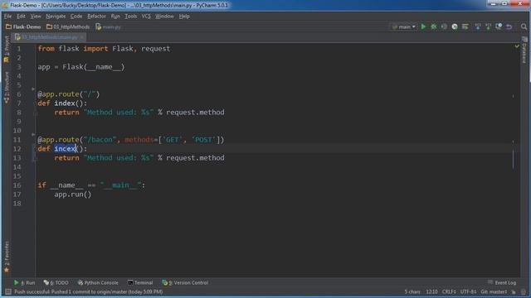531x298 pixels.
Task: Start debugging with the bug icon
Action: coord(433,26)
